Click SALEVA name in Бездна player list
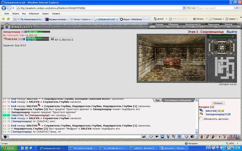The height and width of the screenshot is (151, 242). [x=211, y=111]
